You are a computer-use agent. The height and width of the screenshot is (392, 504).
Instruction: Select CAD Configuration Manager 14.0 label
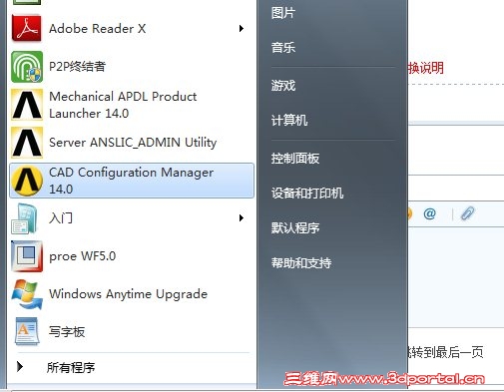tap(131, 181)
